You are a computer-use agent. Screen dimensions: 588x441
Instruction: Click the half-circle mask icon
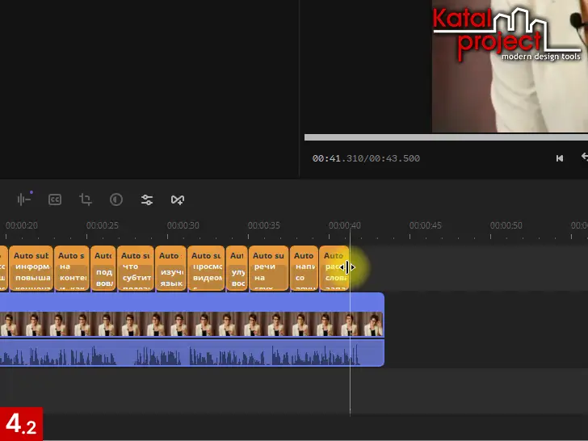[116, 199]
